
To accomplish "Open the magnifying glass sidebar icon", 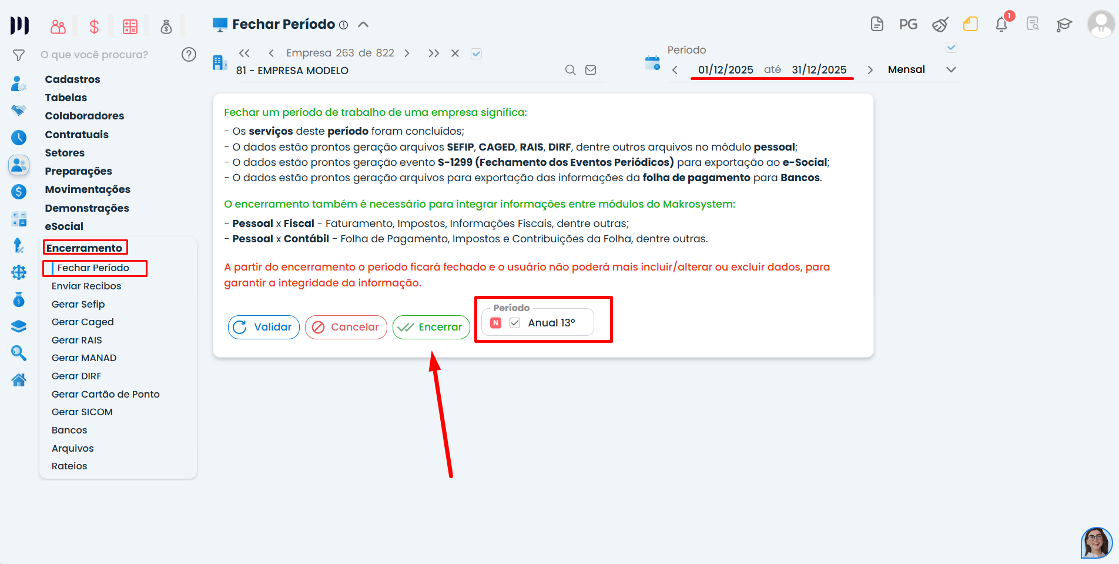I will pyautogui.click(x=19, y=353).
